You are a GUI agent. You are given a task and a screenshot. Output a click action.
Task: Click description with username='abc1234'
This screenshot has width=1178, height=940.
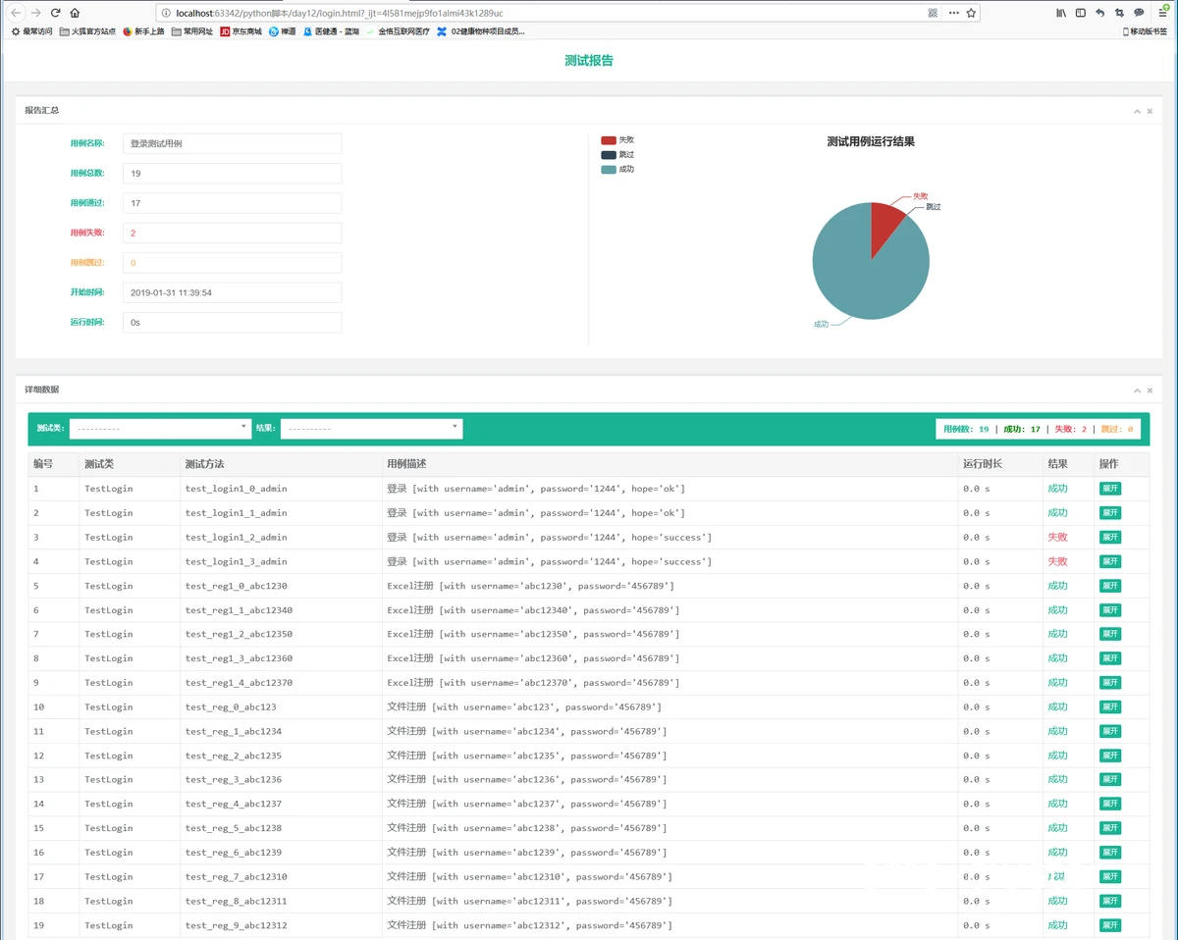click(x=527, y=731)
